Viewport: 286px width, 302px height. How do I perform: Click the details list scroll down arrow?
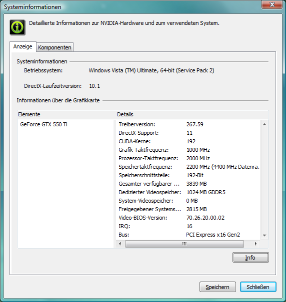[264, 235]
